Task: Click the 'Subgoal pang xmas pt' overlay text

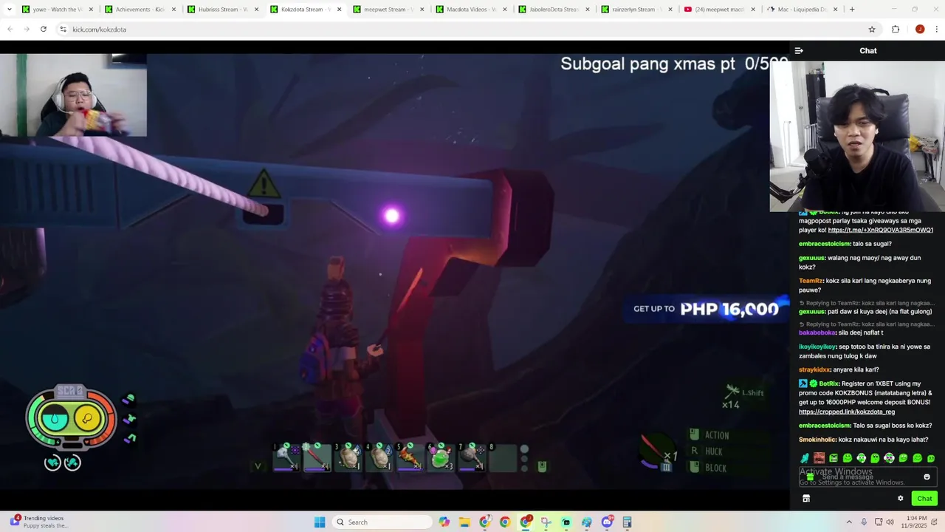Action: click(x=647, y=64)
